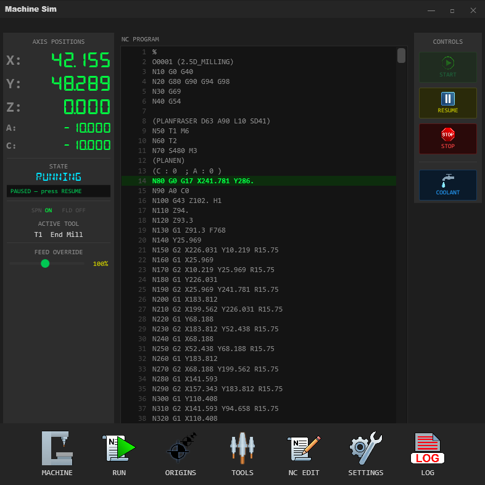Open the ORIGINS crosshair icon
485x485 pixels.
click(181, 448)
